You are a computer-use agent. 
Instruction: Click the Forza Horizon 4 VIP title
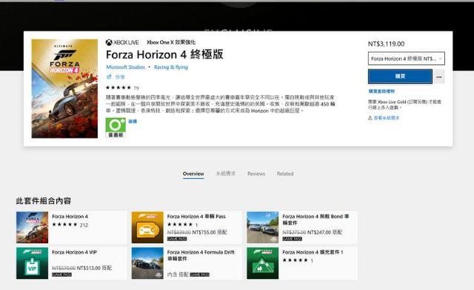74,252
